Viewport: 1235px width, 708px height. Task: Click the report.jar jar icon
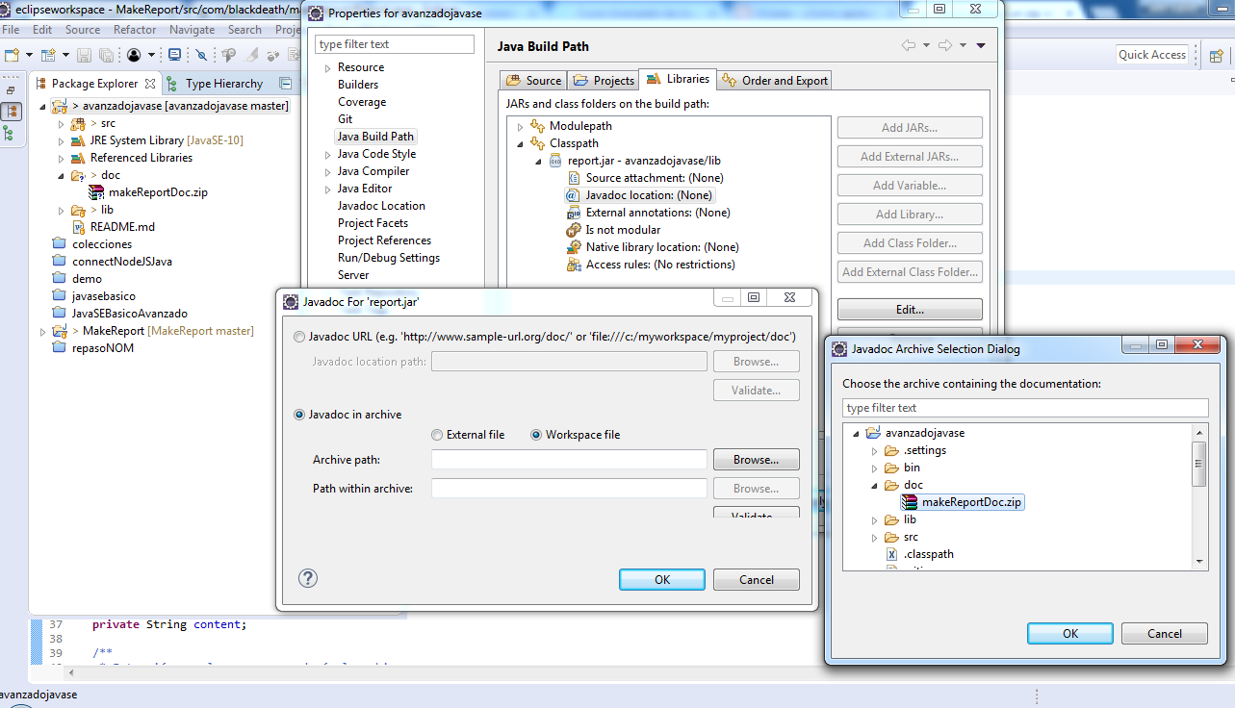tap(555, 161)
